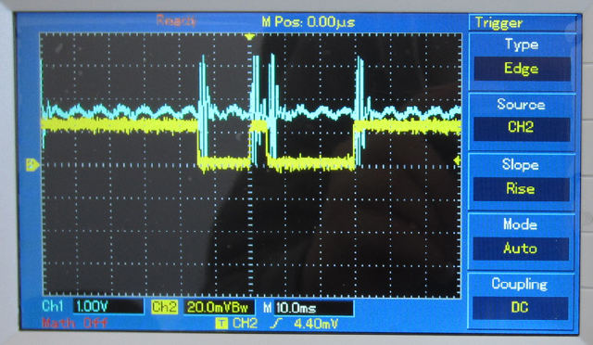Click the 4.40mV trigger level readout
Viewport: 593px width, 345px height.
316,324
